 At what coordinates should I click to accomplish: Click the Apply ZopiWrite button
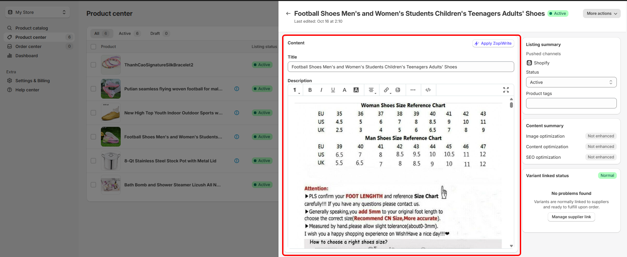[x=493, y=43]
